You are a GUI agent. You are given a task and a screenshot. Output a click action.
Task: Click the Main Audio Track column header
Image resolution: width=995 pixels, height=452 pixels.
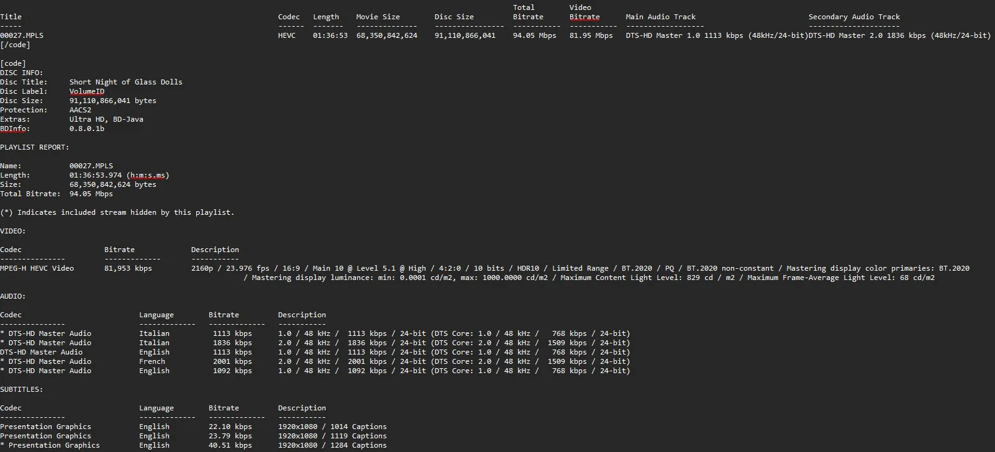pyautogui.click(x=660, y=17)
